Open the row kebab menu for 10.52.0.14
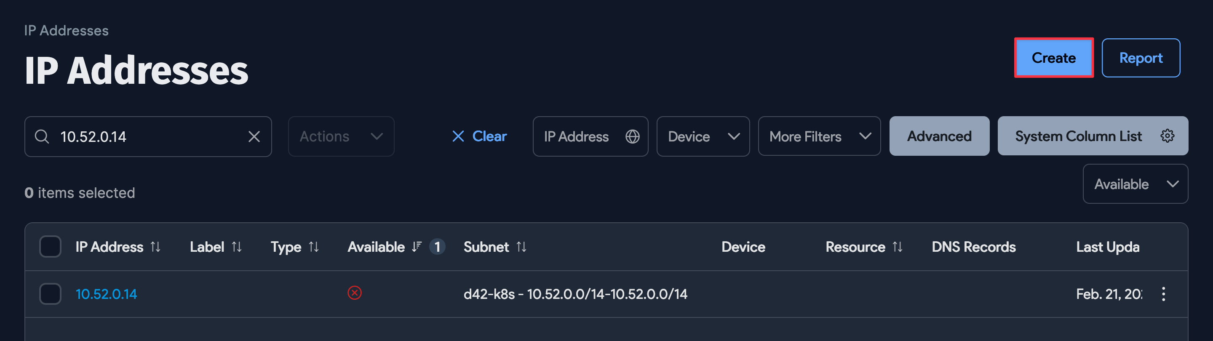This screenshot has width=1213, height=341. [x=1163, y=293]
